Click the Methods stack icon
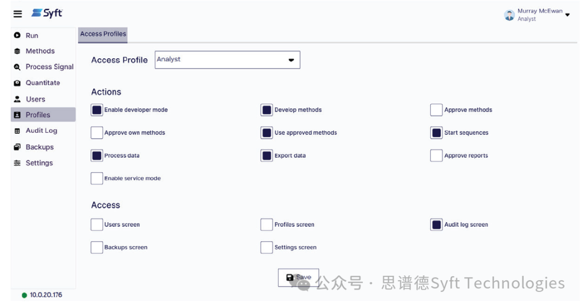The image size is (583, 306). click(17, 51)
